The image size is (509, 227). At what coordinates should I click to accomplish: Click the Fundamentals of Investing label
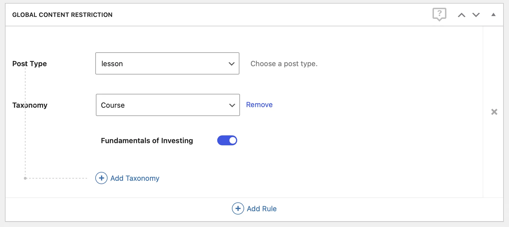[x=147, y=141]
